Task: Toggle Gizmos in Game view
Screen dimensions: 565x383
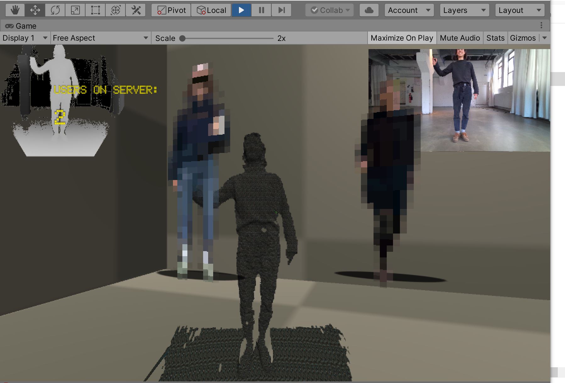Action: click(x=523, y=38)
